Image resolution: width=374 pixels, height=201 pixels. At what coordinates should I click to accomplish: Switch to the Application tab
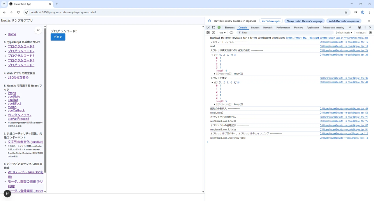point(313,28)
